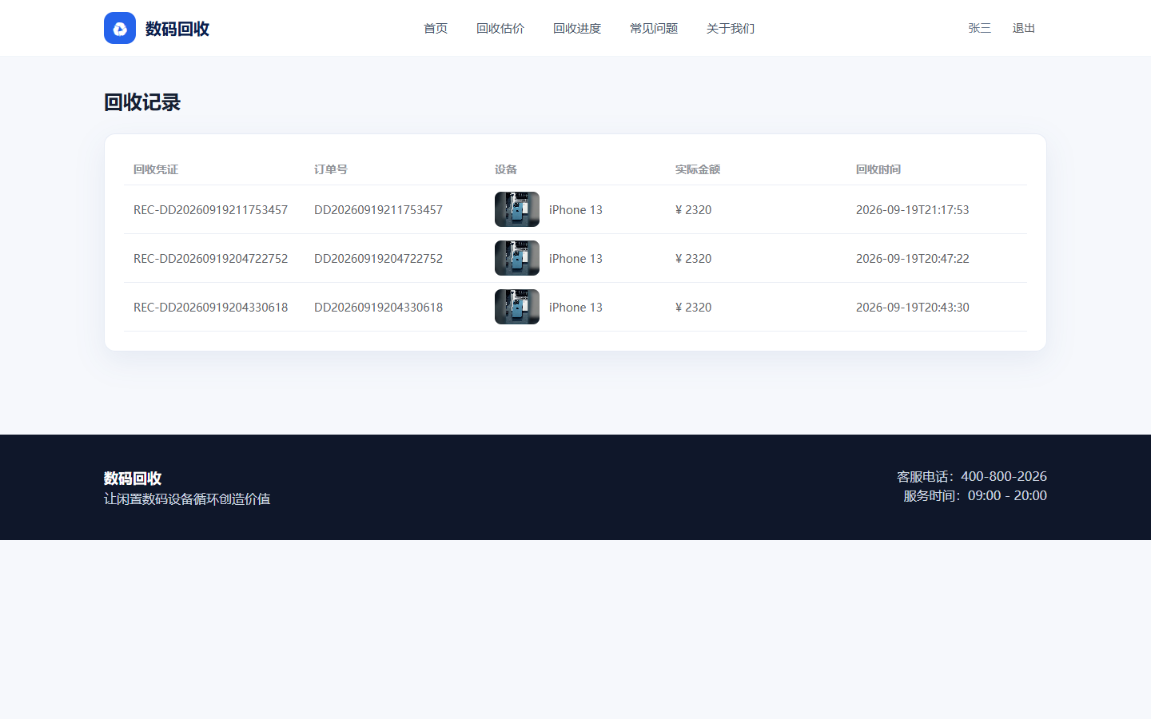Open iPhone 13 thumbnail for order DD20260919204722752
This screenshot has height=719, width=1151.
click(517, 258)
